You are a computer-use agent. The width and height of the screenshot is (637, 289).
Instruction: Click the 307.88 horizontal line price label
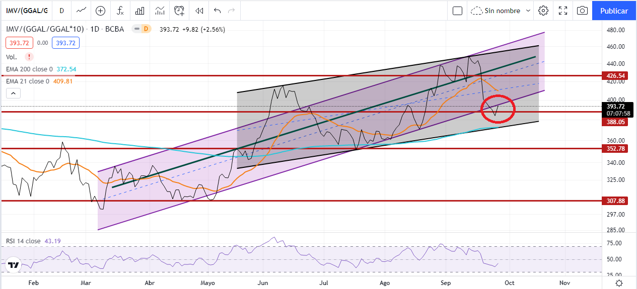pos(615,201)
